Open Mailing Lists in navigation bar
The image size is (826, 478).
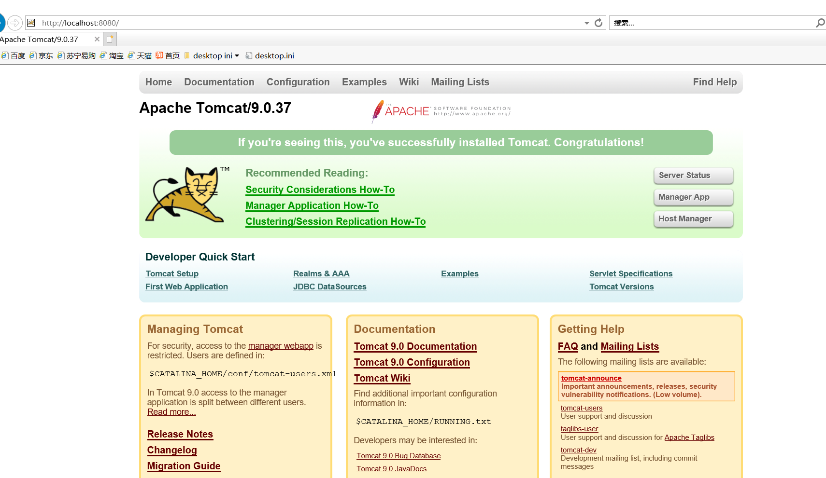[460, 82]
